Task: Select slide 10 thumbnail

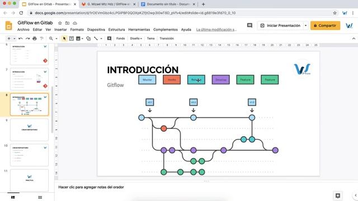Action: (x=29, y=155)
